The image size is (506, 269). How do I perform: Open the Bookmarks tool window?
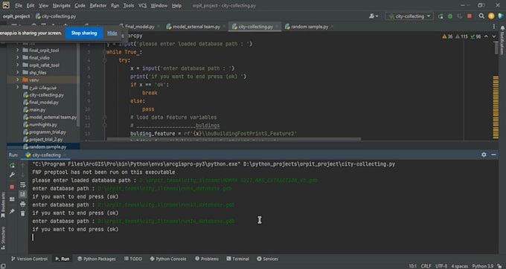[x=3, y=205]
